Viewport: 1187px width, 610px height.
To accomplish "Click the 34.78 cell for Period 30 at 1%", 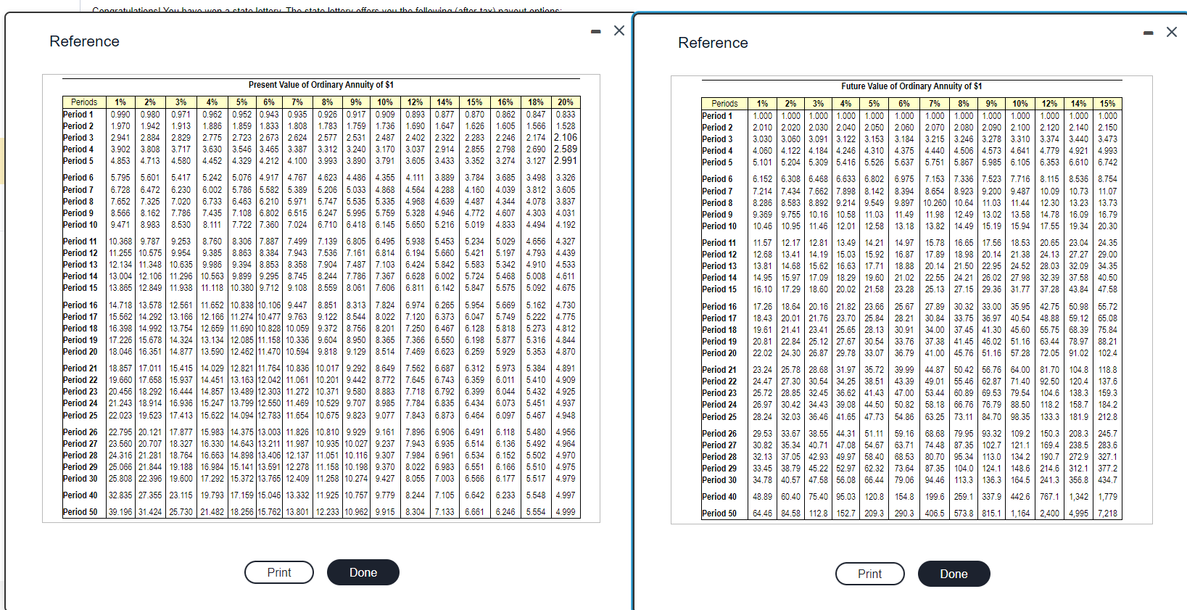I will point(763,480).
